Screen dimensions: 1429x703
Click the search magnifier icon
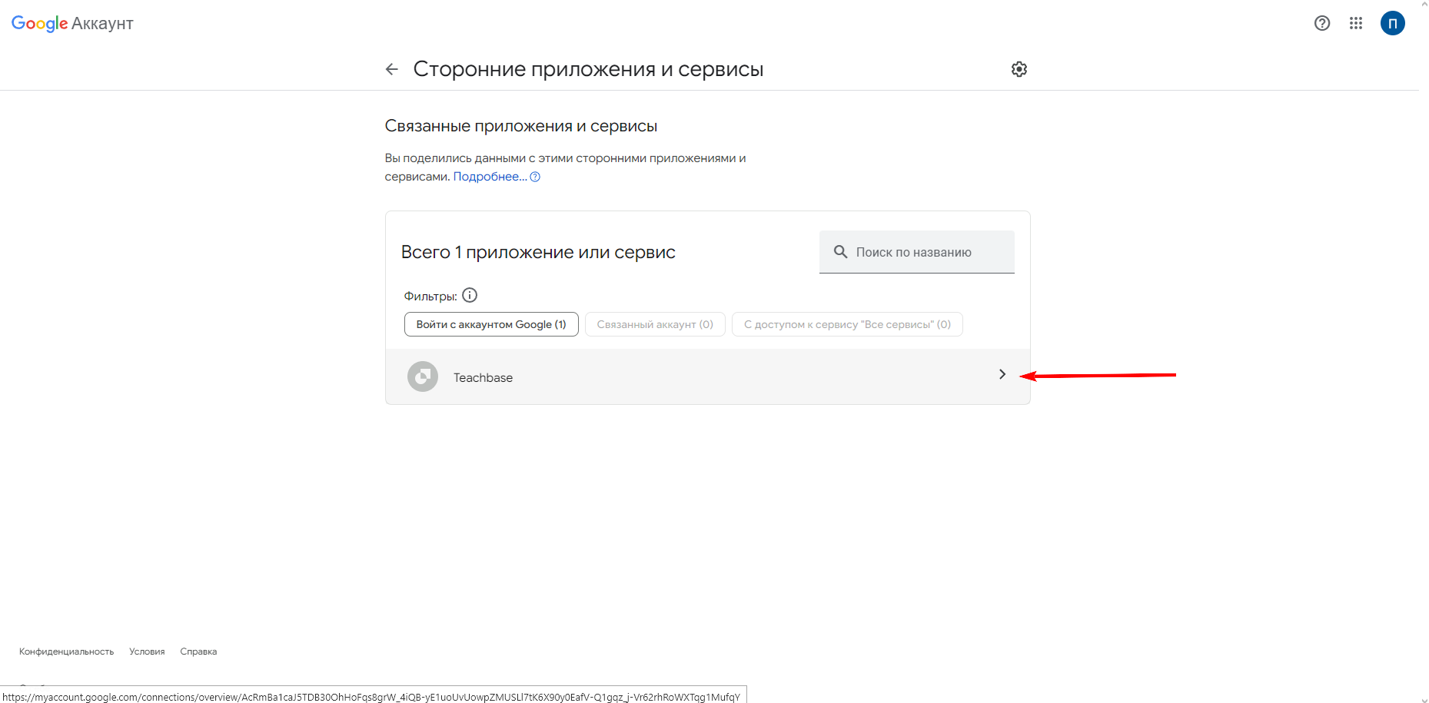(x=840, y=252)
